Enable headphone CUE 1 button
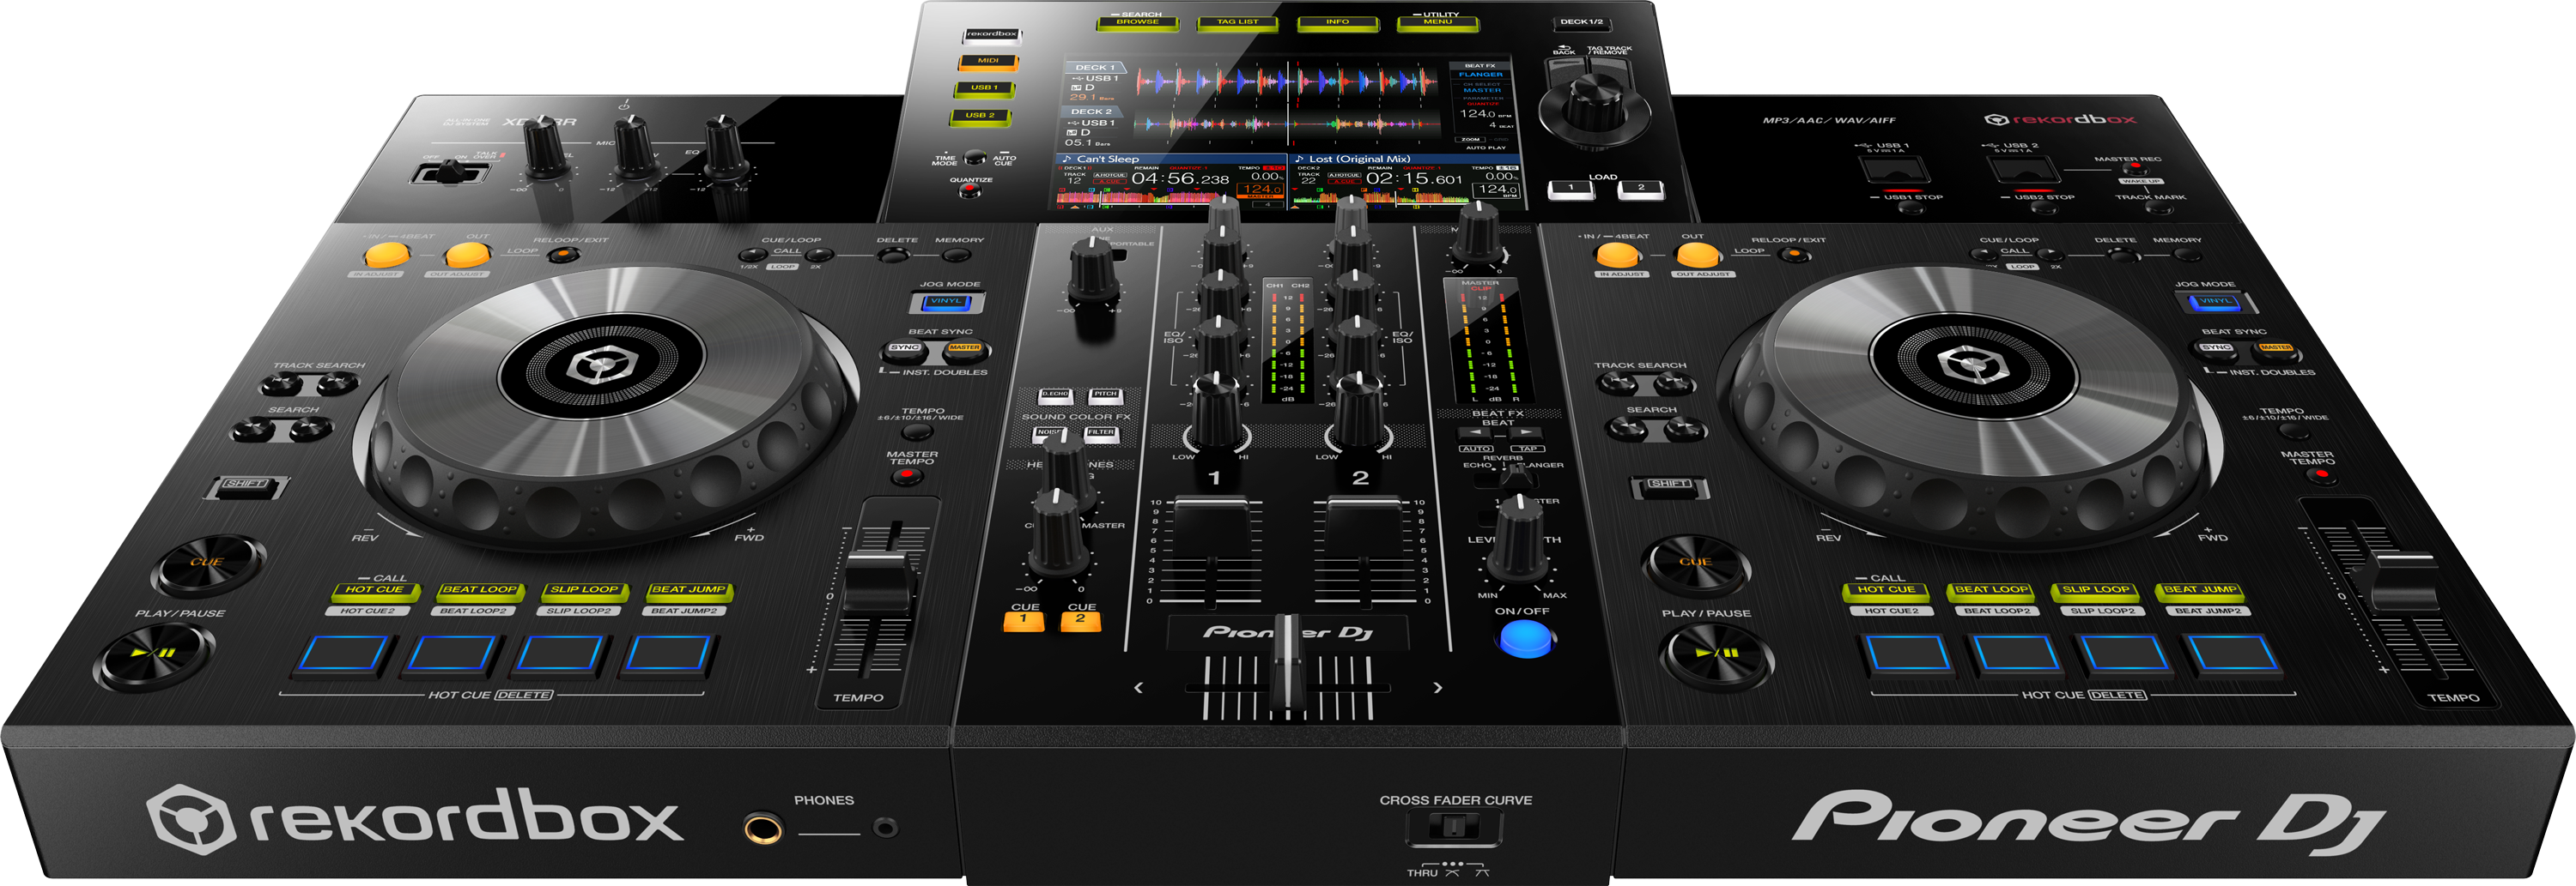The height and width of the screenshot is (886, 2576). 1023,621
